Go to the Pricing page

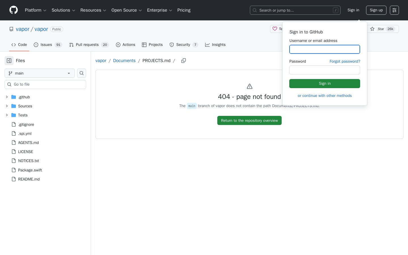click(184, 10)
